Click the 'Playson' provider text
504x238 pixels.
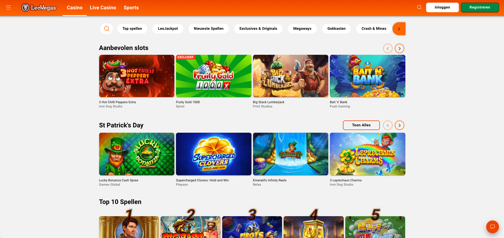[182, 185]
